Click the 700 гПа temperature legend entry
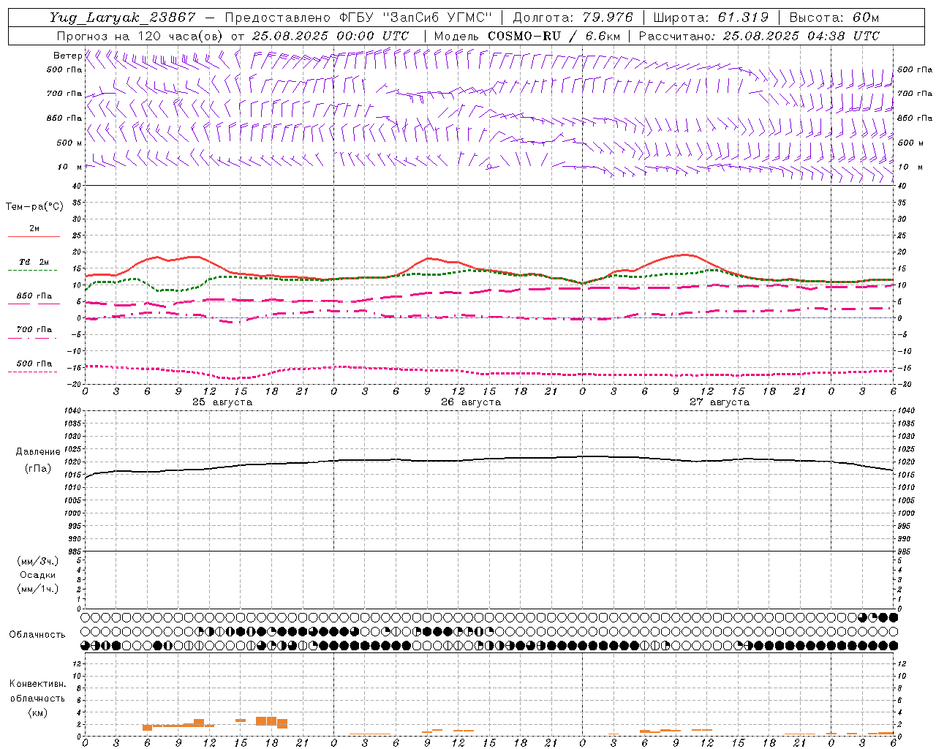This screenshot has width=936, height=749. pos(34,330)
